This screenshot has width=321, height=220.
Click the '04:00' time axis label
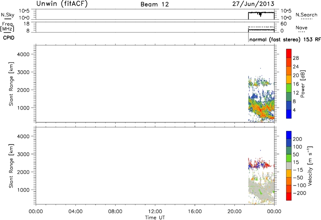(x=76, y=211)
